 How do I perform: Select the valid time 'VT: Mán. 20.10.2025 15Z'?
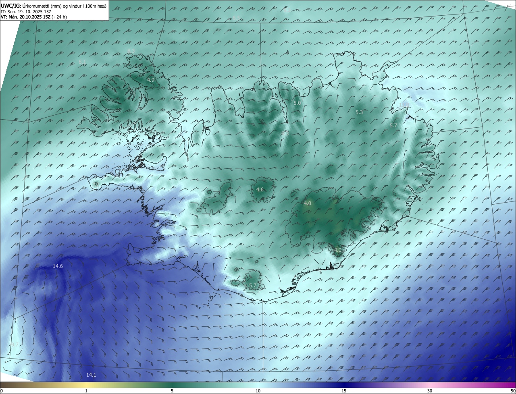tap(25, 17)
